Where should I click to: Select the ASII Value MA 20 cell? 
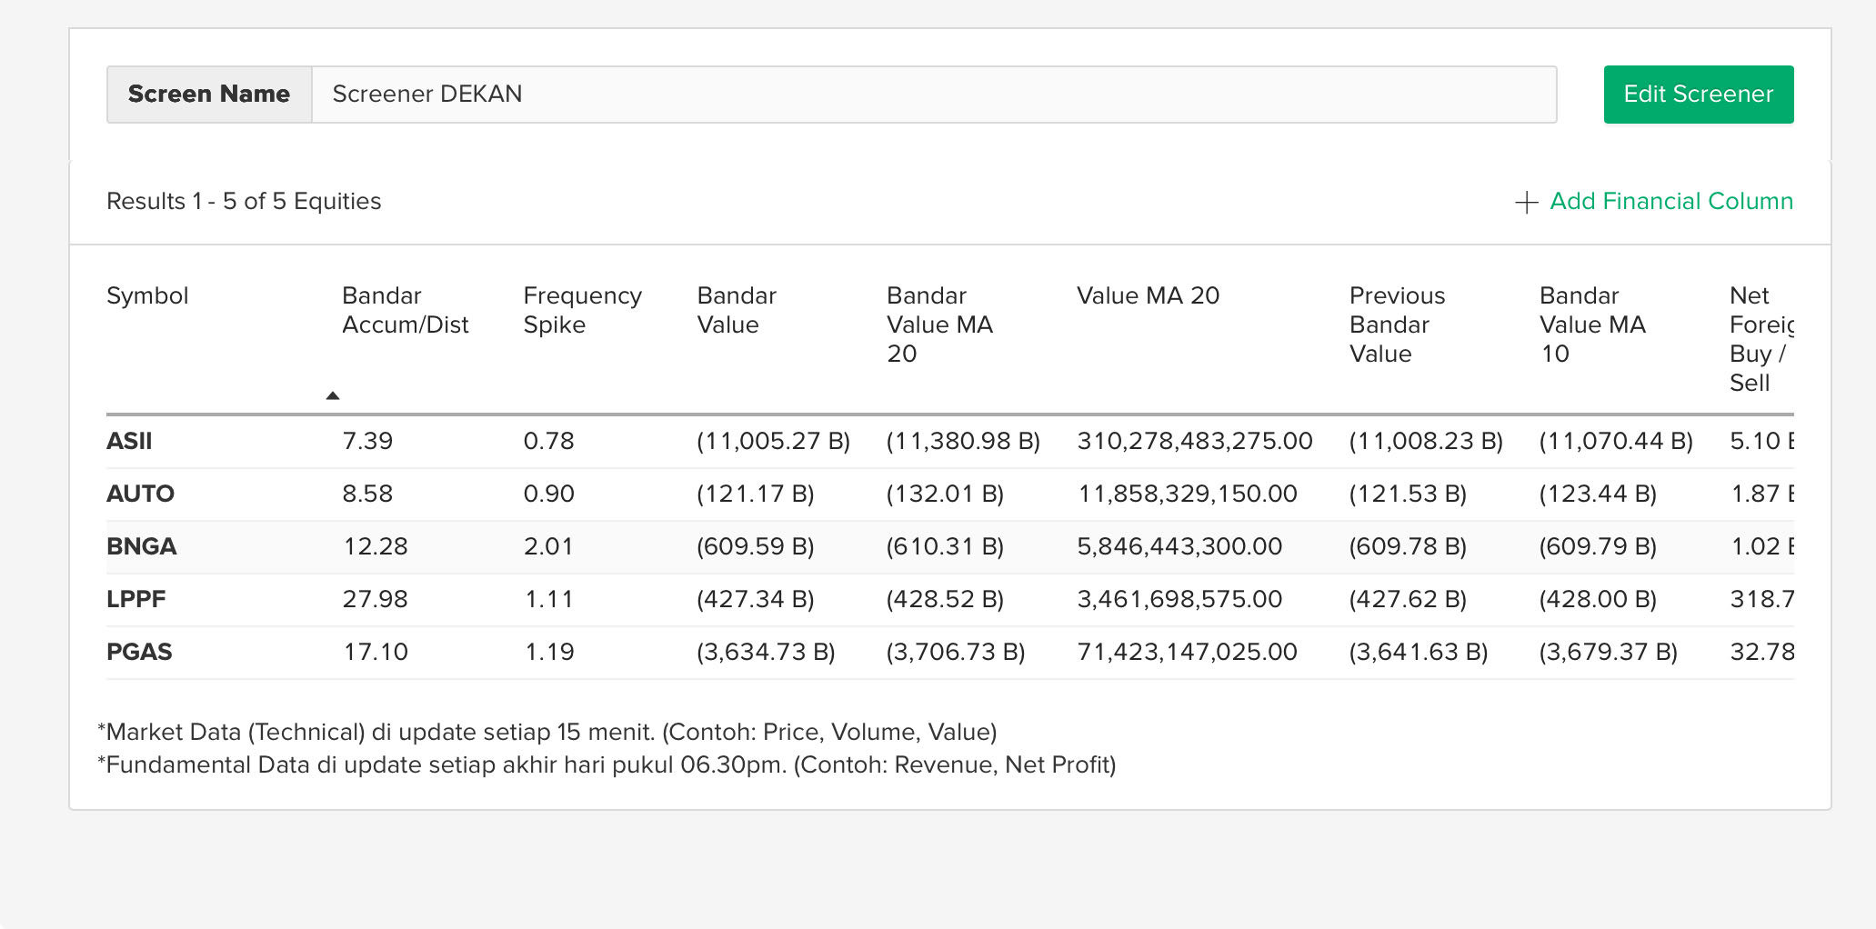[x=1194, y=441]
